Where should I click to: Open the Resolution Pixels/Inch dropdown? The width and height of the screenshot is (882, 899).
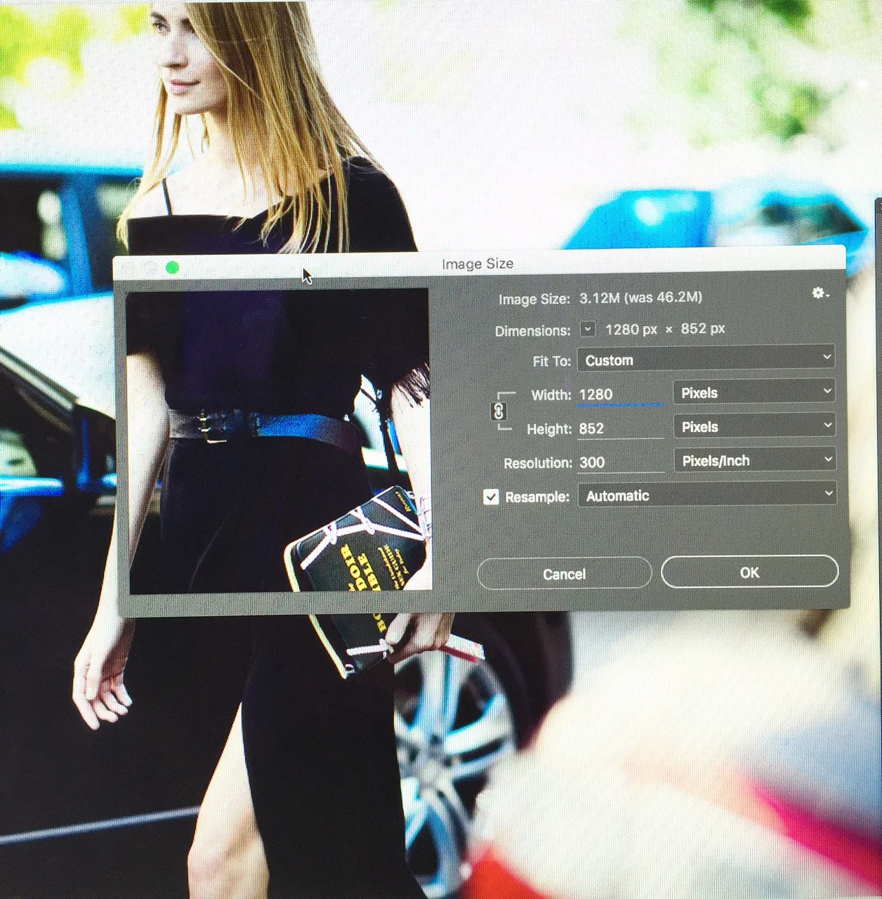click(x=754, y=460)
